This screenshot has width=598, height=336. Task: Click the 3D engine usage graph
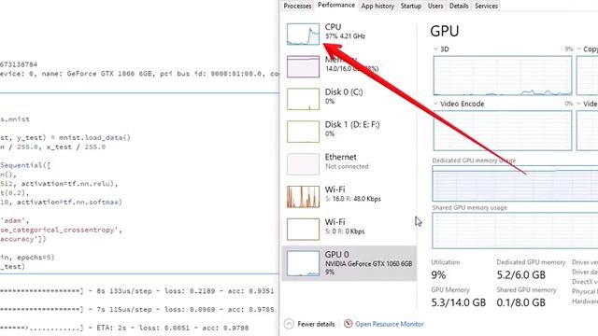[503, 76]
